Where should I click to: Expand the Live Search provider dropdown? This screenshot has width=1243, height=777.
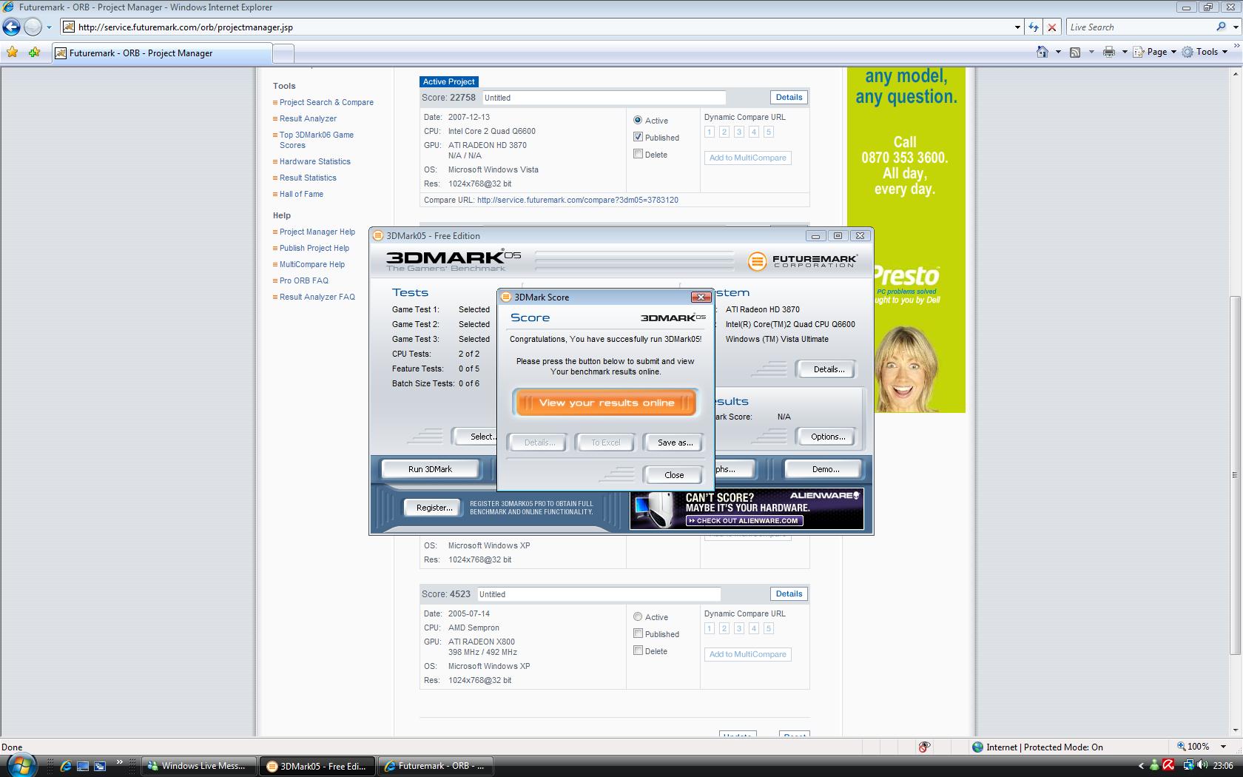[x=1236, y=27]
